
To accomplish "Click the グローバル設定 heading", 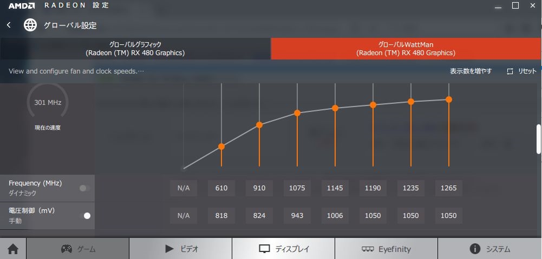I will point(70,25).
